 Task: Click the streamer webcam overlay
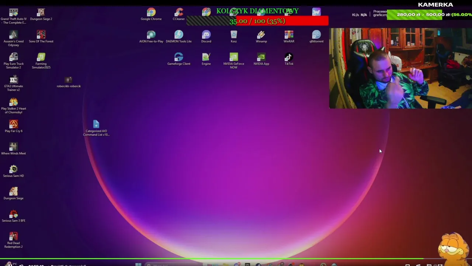point(400,68)
